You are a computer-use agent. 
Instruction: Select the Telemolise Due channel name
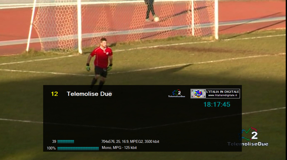click(x=89, y=94)
